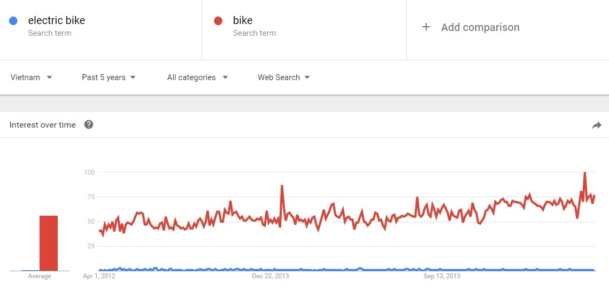Click the red average bar

(x=49, y=243)
